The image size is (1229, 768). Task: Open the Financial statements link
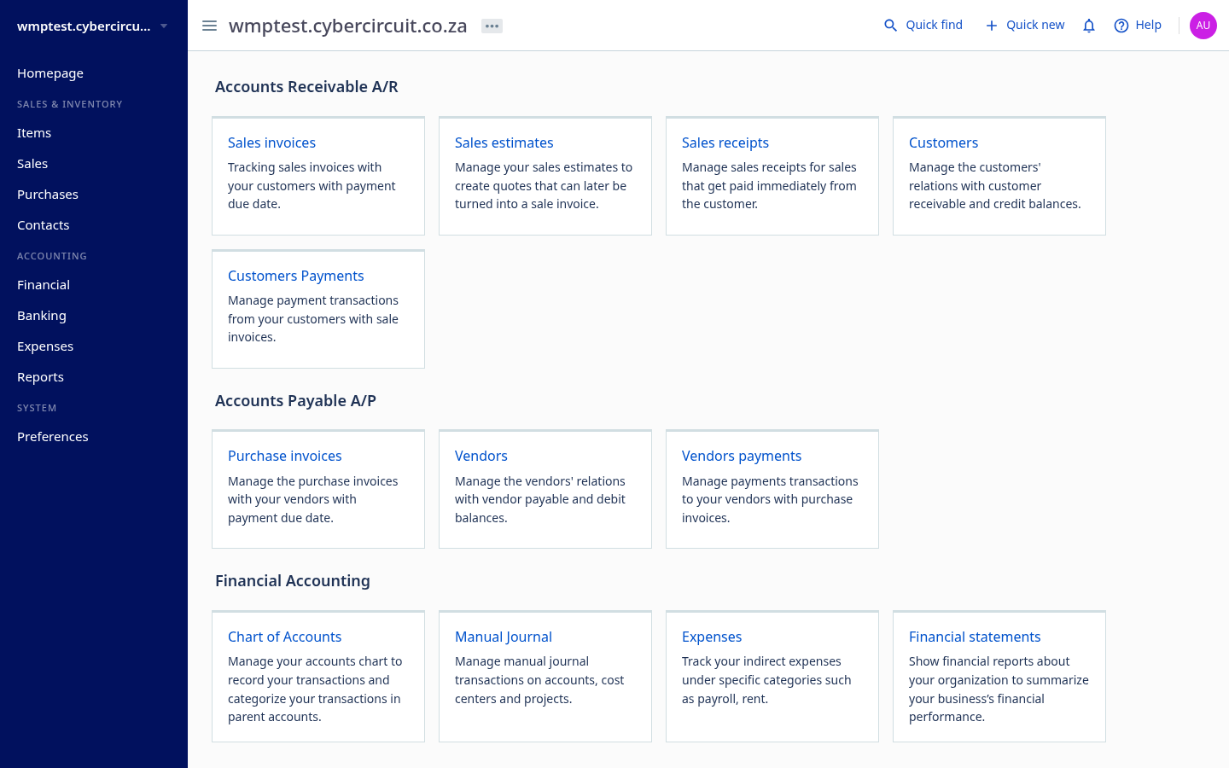click(x=974, y=637)
